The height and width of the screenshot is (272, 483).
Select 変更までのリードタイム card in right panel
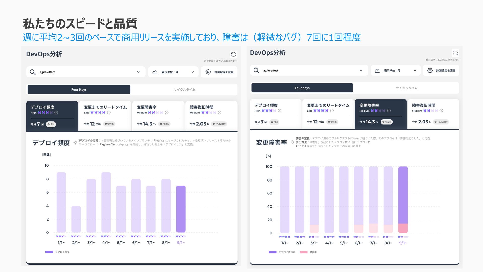[328, 114]
